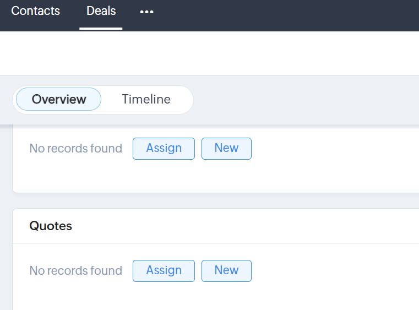This screenshot has width=419, height=310.
Task: Switch to the Timeline view
Action: pyautogui.click(x=146, y=100)
